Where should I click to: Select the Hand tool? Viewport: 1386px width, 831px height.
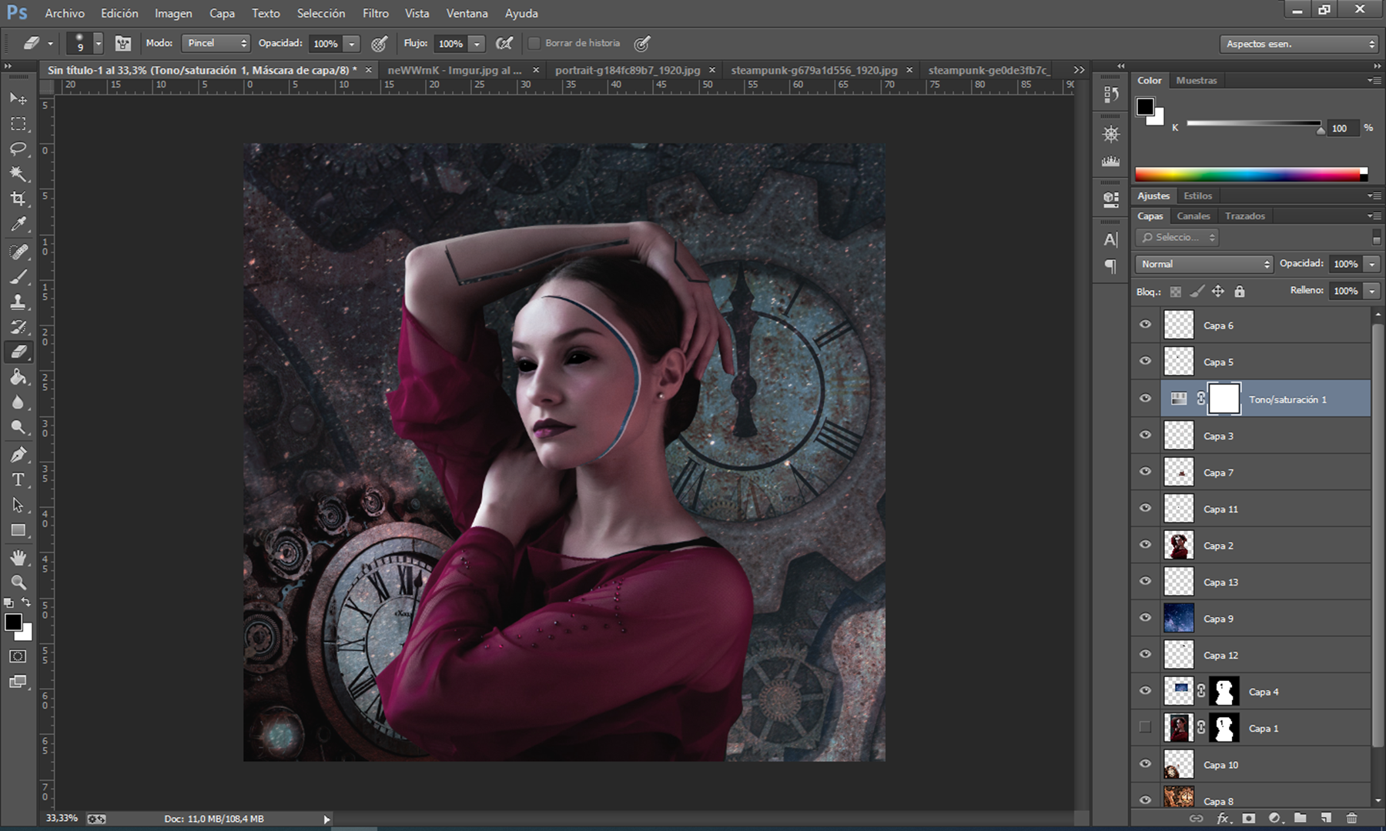18,558
